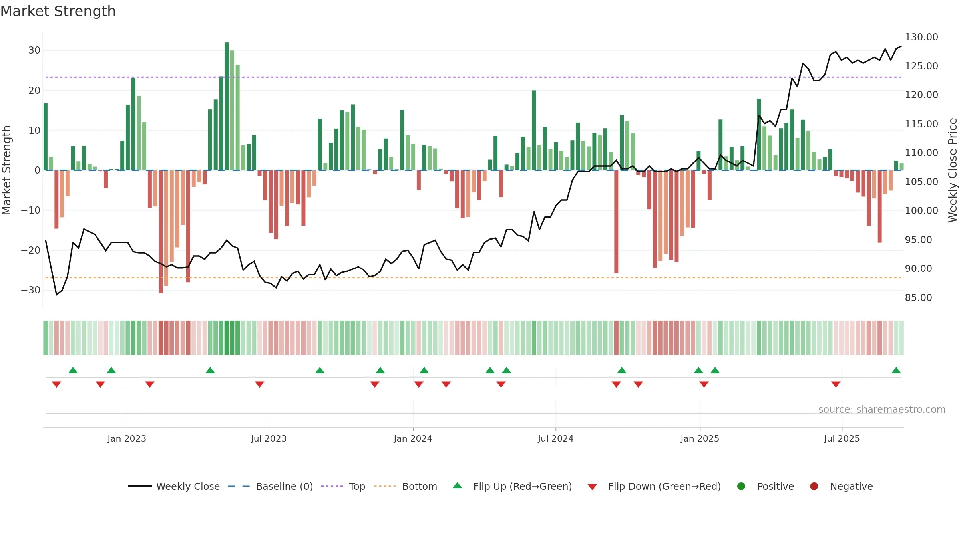Click the red circle Negative legend icon
This screenshot has width=959, height=539.
(x=814, y=486)
